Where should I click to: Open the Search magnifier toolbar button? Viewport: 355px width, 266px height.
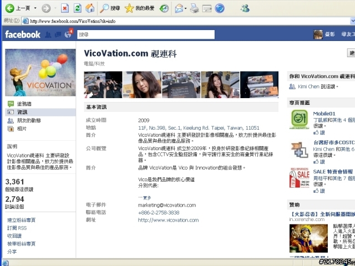[x=110, y=8]
